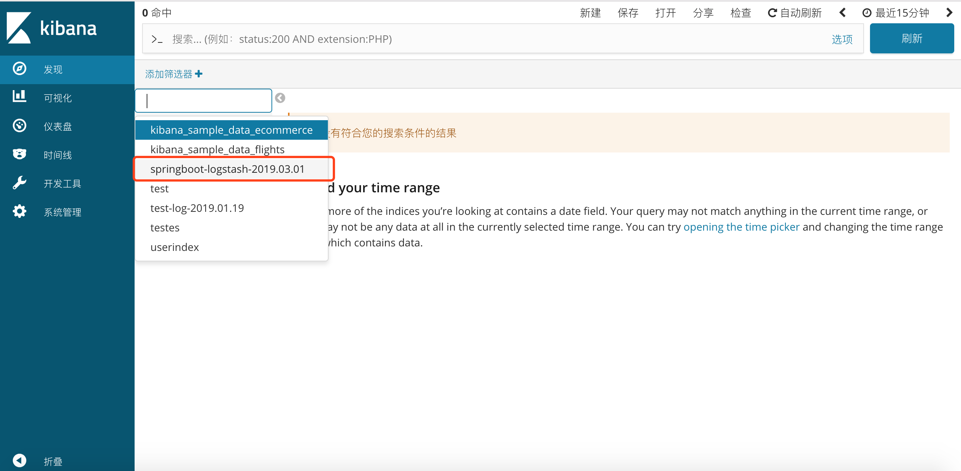The height and width of the screenshot is (471, 961).
Task: Click the Kibana logo
Action: pyautogui.click(x=52, y=28)
